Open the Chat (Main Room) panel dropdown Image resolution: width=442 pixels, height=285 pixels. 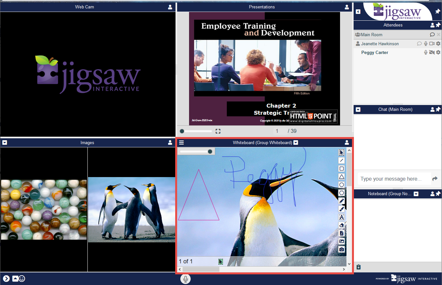[358, 110]
